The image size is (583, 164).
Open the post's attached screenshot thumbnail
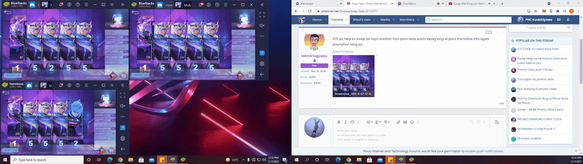(353, 76)
